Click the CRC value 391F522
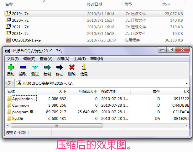This screenshot has width=193, height=152. point(181,99)
